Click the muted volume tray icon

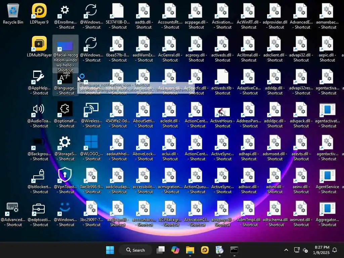pos(305,250)
